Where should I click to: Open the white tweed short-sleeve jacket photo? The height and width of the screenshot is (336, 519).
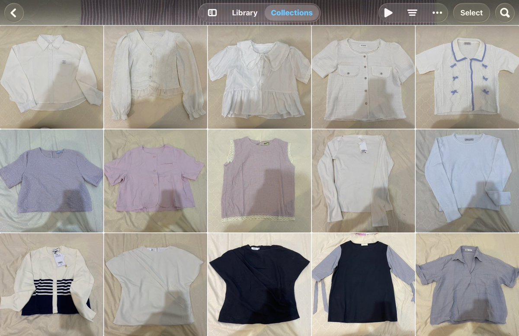pyautogui.click(x=363, y=77)
